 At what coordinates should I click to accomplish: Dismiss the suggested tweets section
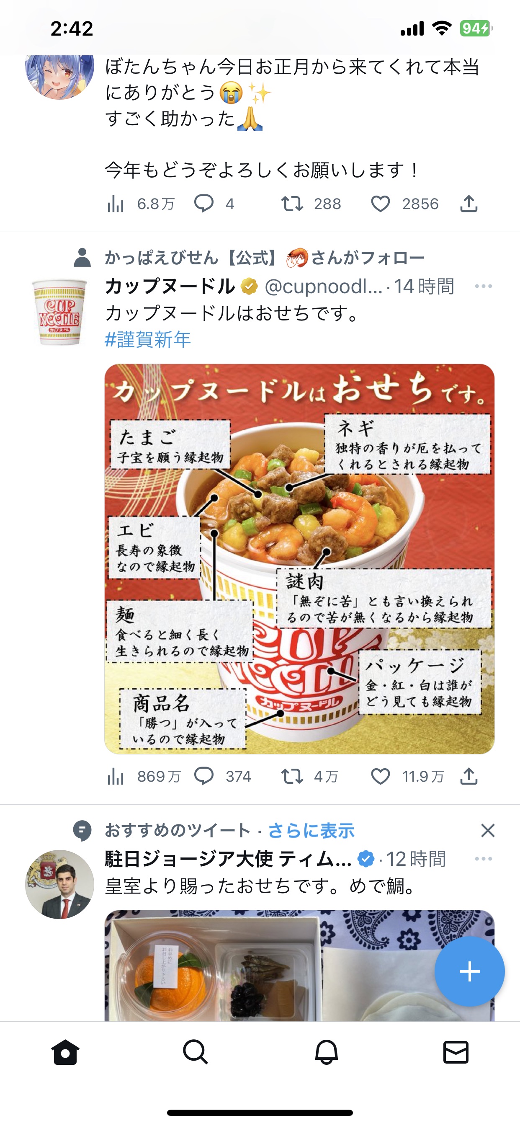pyautogui.click(x=488, y=831)
